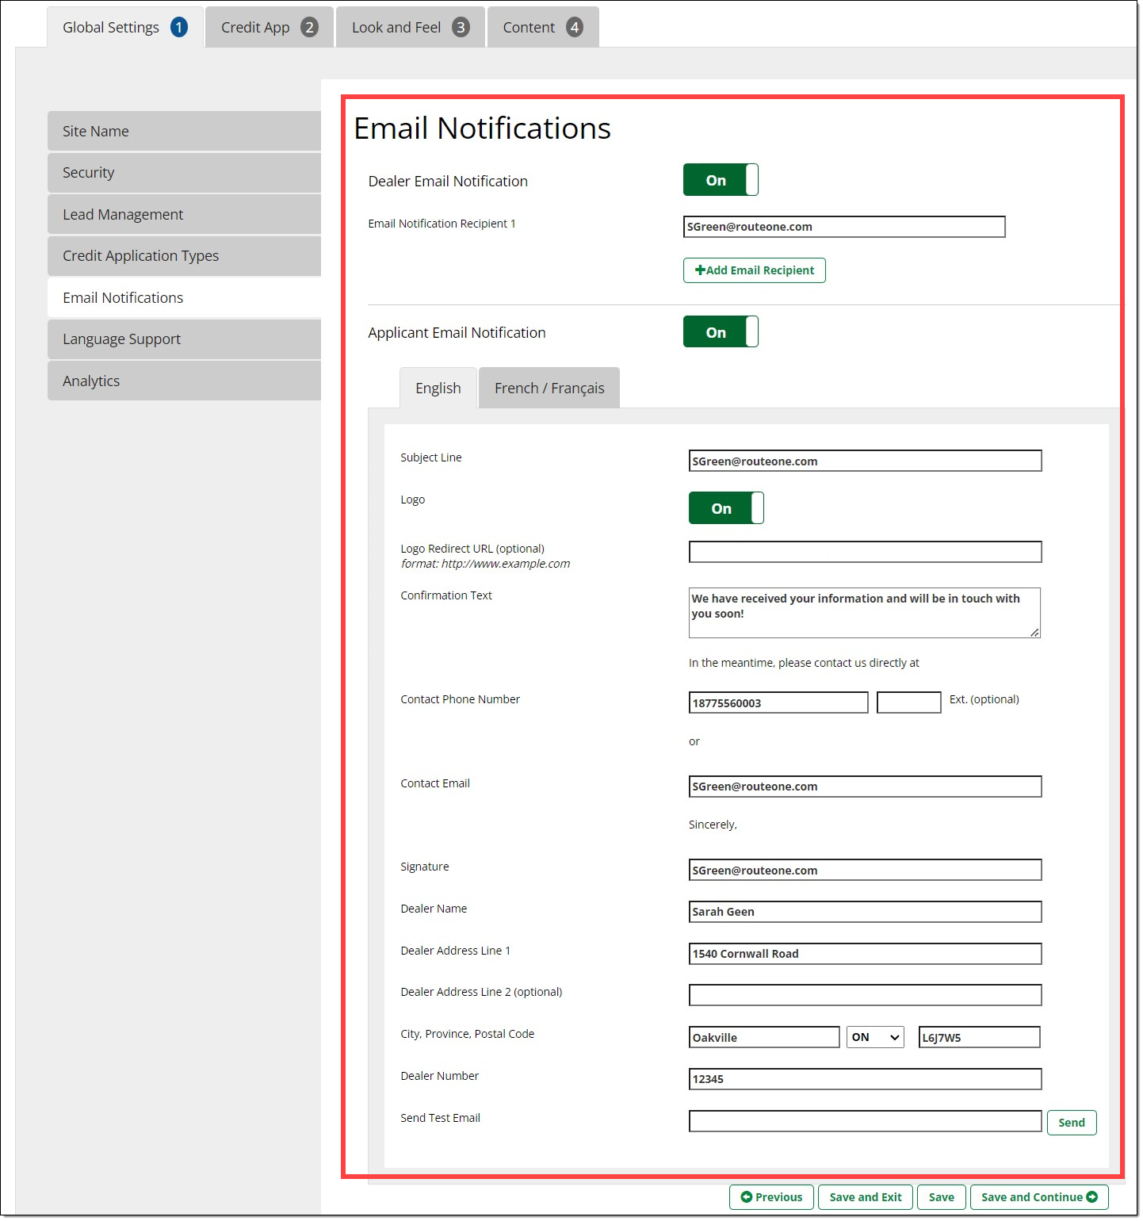1143x1221 pixels.
Task: Disable the Applicant Email Notification switch
Action: click(720, 332)
